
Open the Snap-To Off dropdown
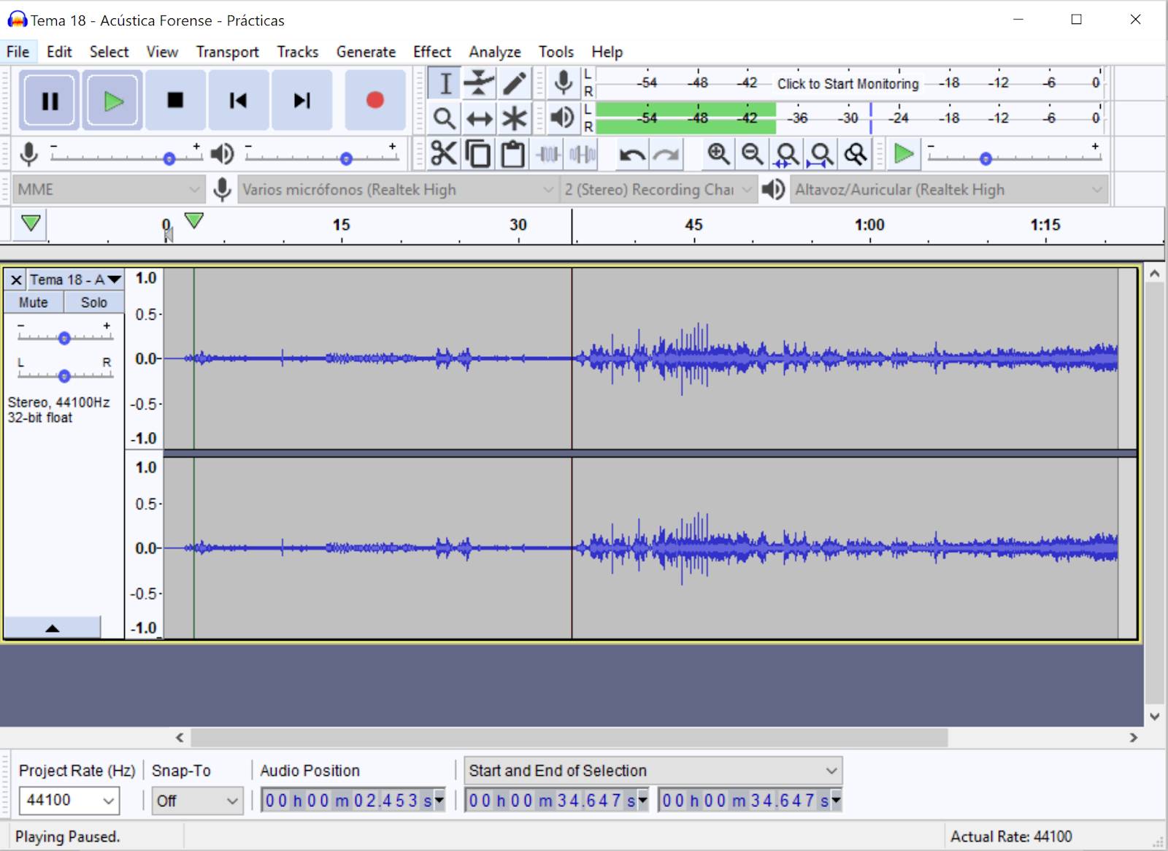tap(197, 801)
